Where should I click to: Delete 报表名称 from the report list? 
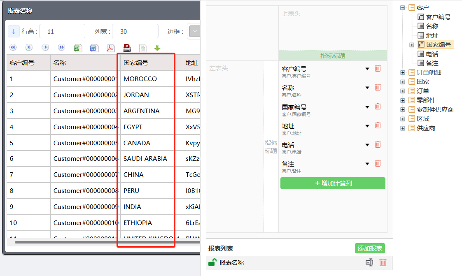click(x=383, y=262)
